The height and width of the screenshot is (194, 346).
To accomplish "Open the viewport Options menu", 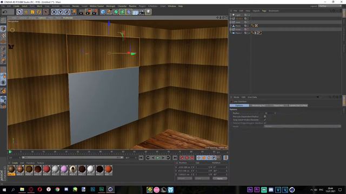I will tap(42, 18).
